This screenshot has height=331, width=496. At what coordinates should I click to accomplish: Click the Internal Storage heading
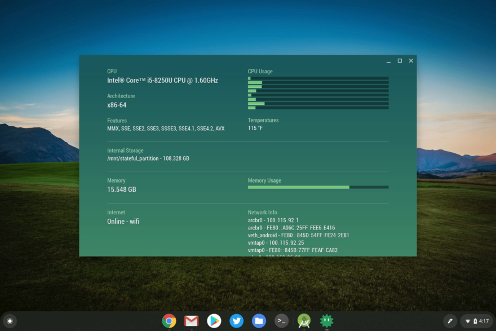click(x=125, y=151)
